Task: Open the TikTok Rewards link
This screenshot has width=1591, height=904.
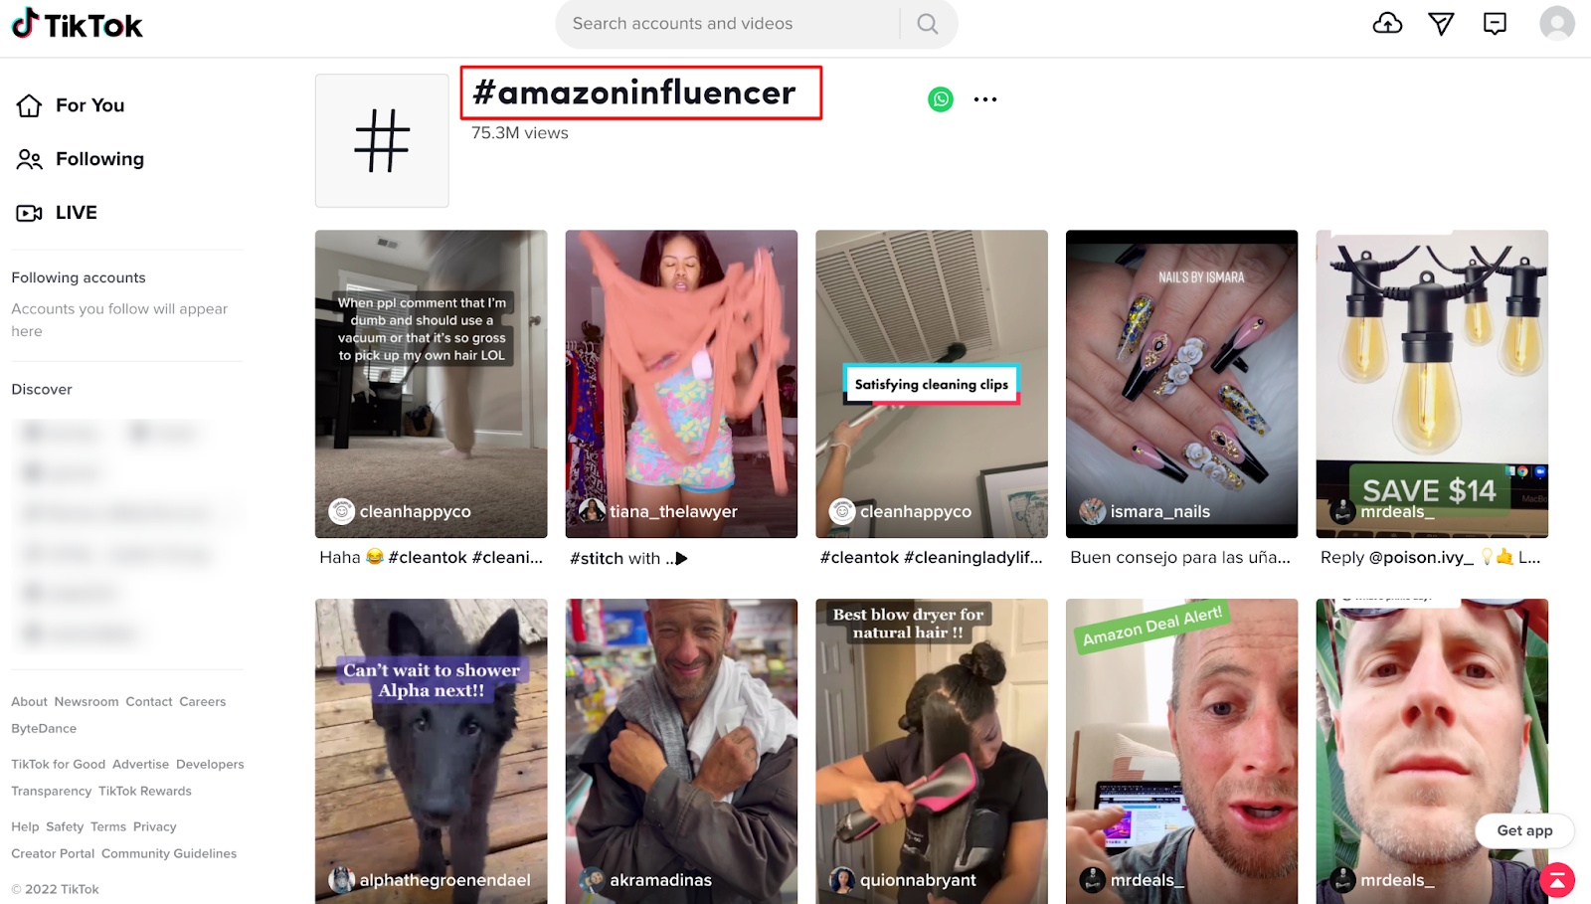Action: [145, 791]
